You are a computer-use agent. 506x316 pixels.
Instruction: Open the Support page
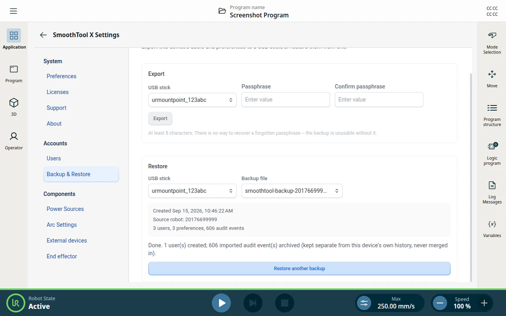tap(81, 108)
